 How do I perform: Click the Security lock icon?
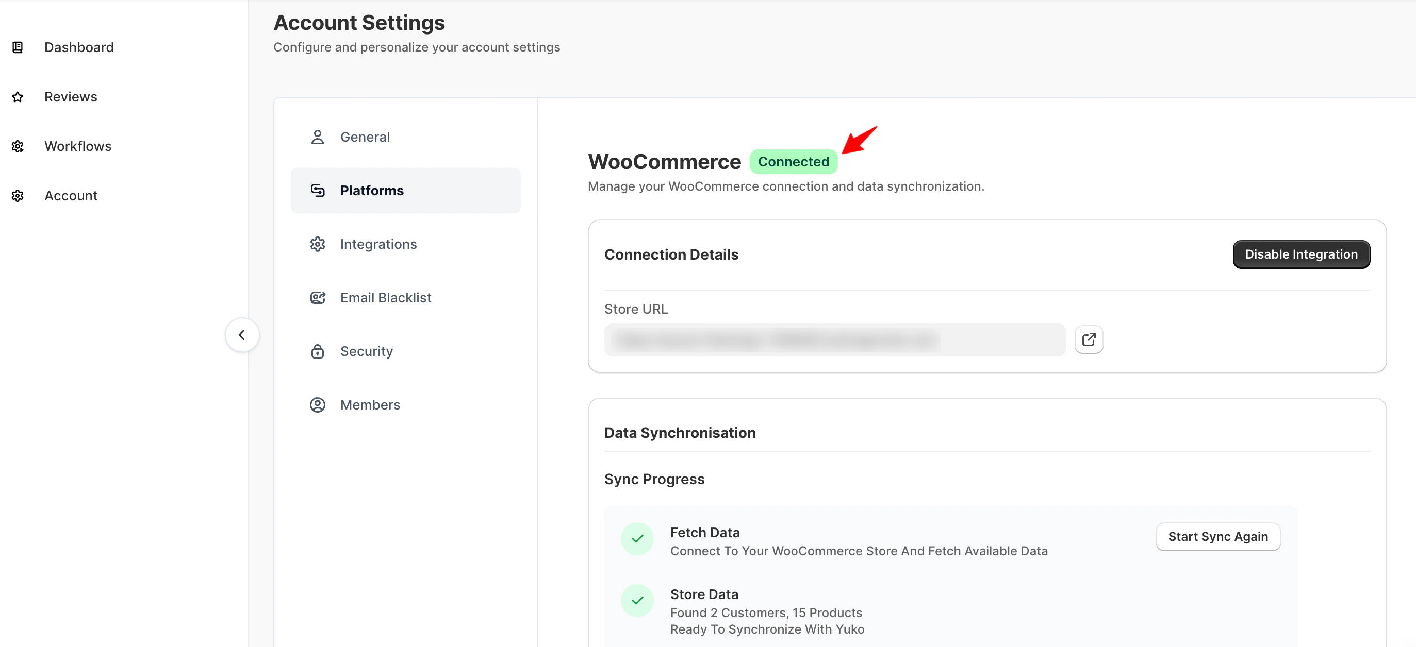pos(317,351)
